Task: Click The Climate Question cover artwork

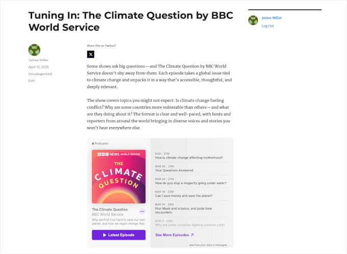Action: 118,176
